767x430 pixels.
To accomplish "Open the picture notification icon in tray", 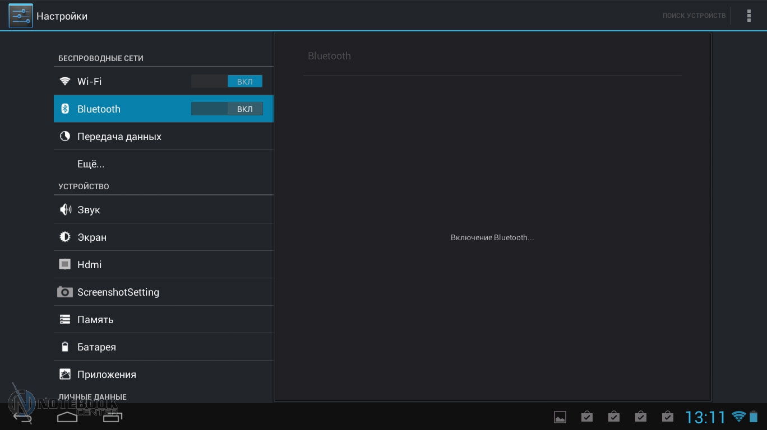I will [560, 417].
